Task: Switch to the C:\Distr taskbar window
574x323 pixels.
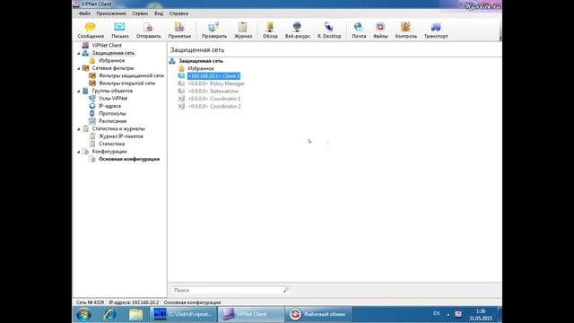Action: (x=183, y=314)
